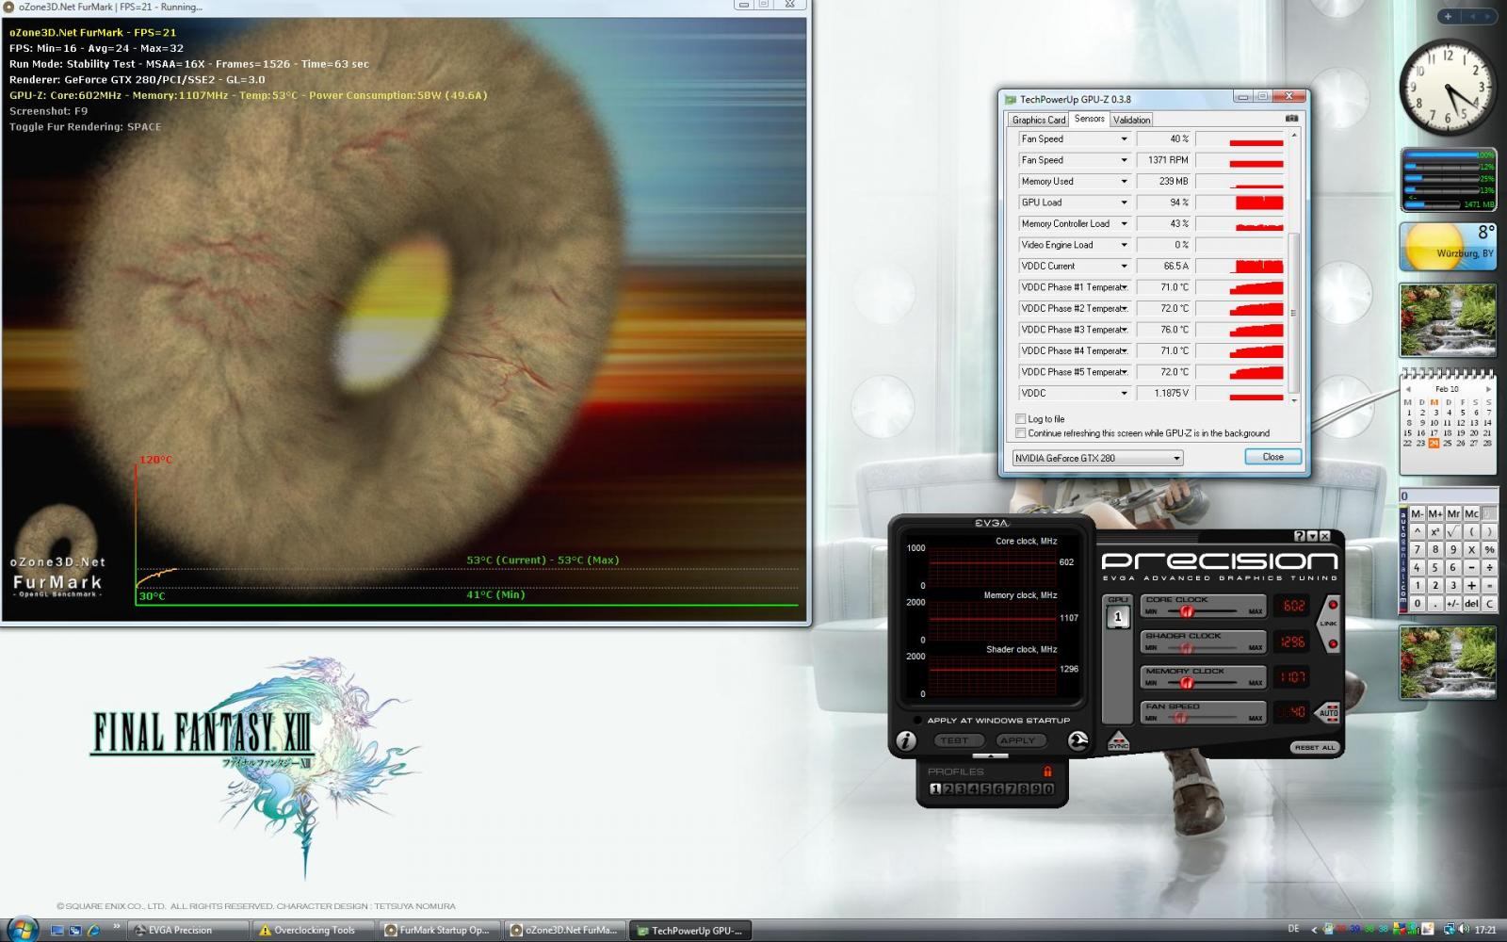The width and height of the screenshot is (1507, 942).
Task: Open the analog clock sidebar gadget
Action: (1448, 87)
